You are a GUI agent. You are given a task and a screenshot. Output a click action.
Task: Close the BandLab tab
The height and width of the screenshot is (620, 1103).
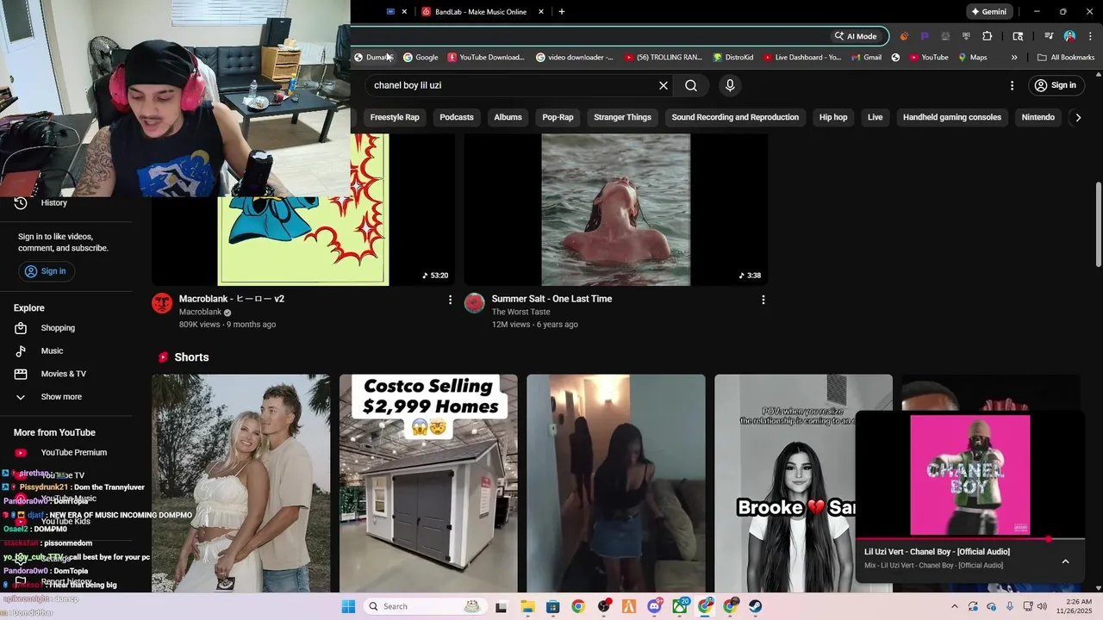[x=541, y=12]
